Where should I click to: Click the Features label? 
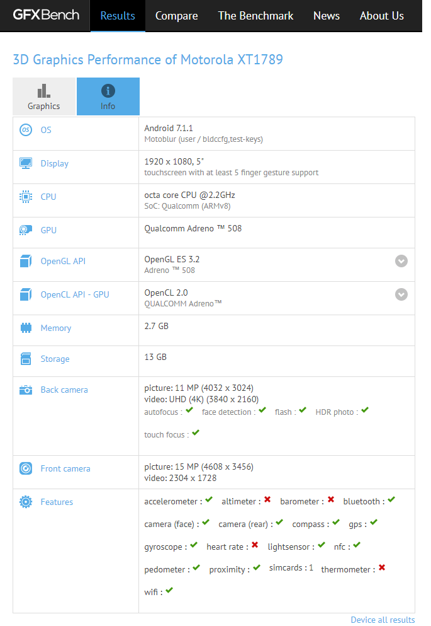[57, 502]
